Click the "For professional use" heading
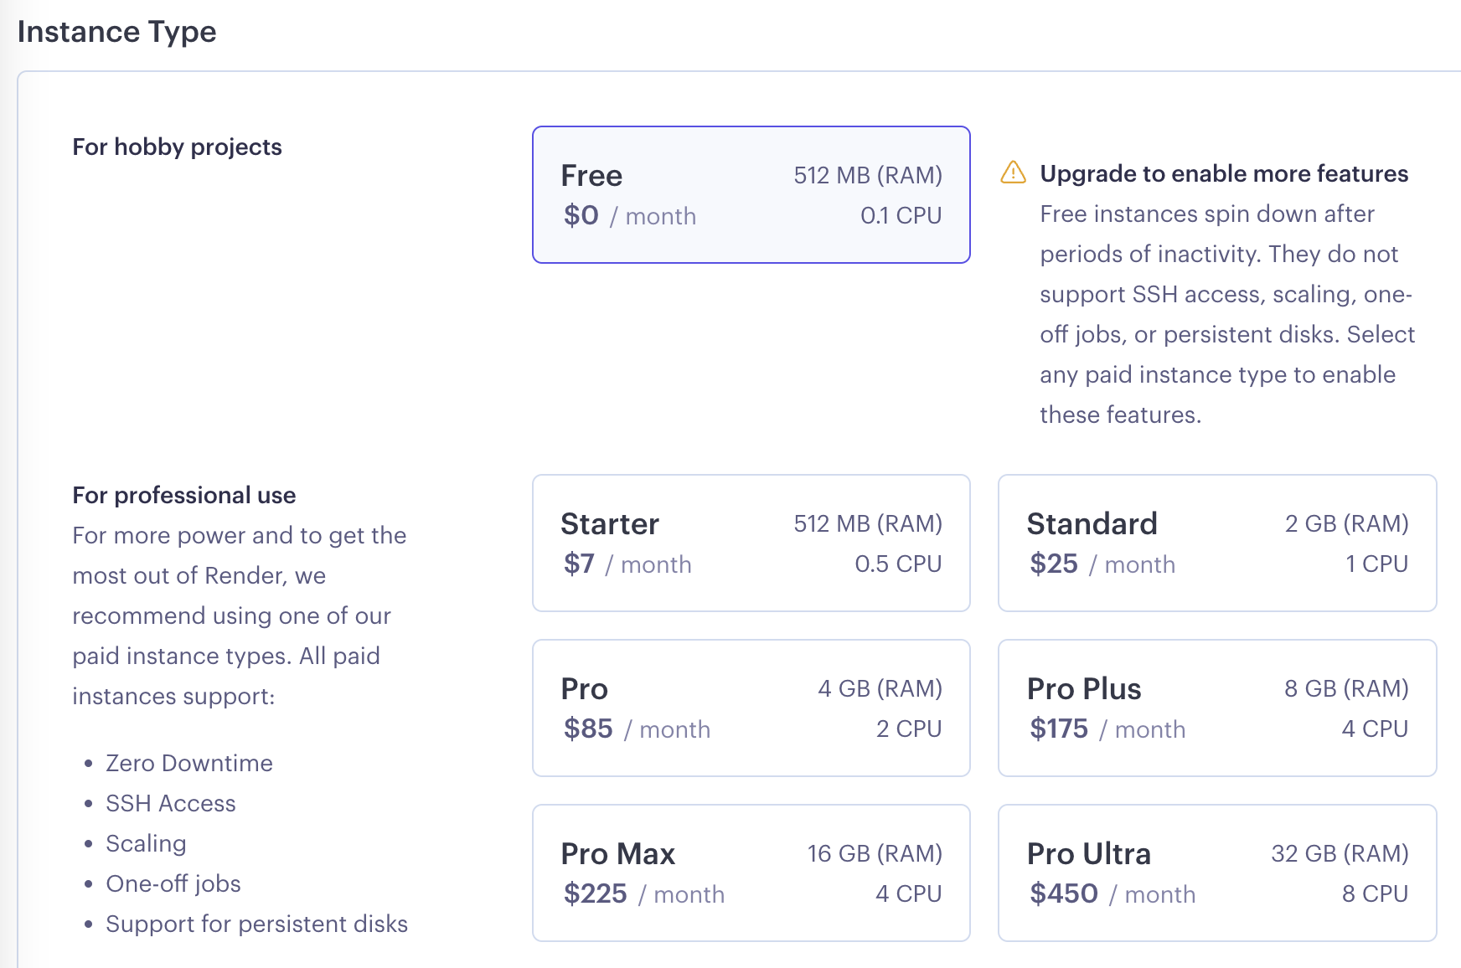 click(183, 496)
